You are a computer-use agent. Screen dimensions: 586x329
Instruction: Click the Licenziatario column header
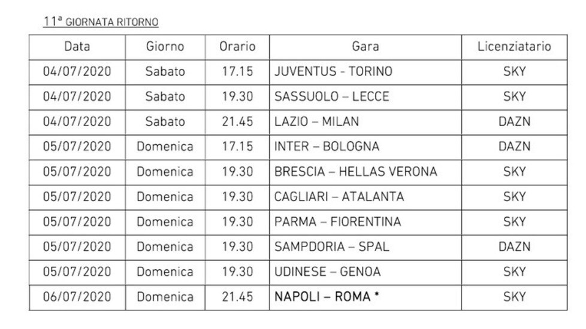514,47
